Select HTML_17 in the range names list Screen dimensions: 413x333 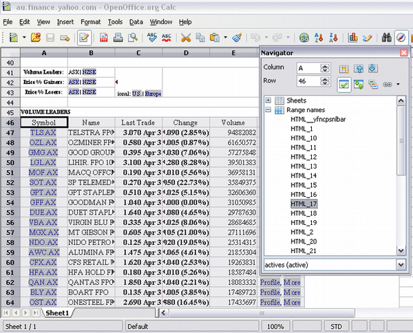[304, 204]
